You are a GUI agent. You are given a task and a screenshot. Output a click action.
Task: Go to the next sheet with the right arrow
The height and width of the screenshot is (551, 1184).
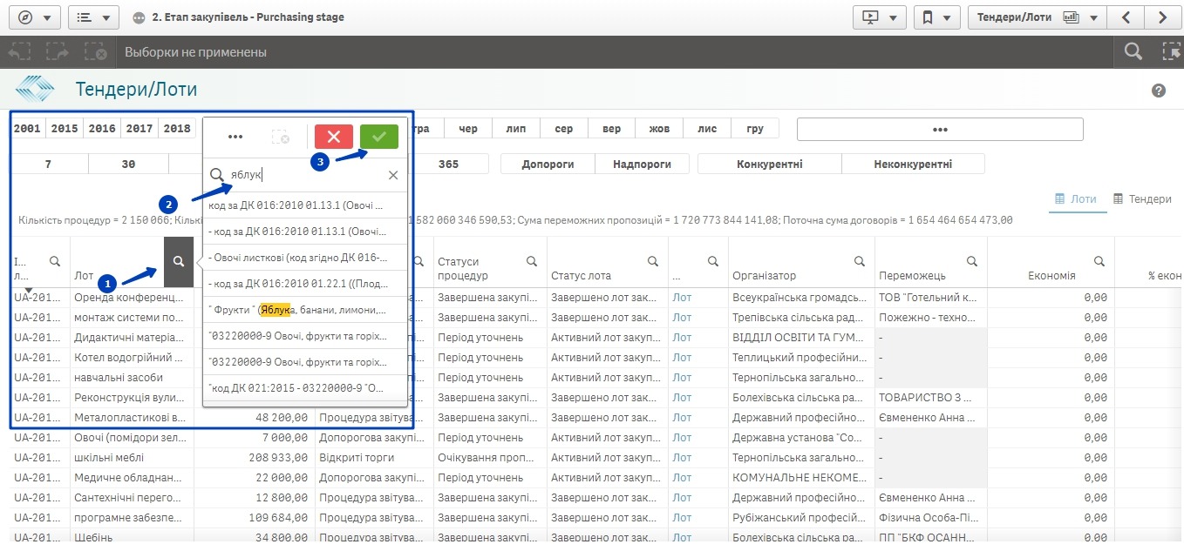pos(1161,17)
